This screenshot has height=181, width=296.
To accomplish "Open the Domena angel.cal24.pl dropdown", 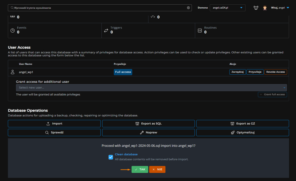I will (227, 8).
